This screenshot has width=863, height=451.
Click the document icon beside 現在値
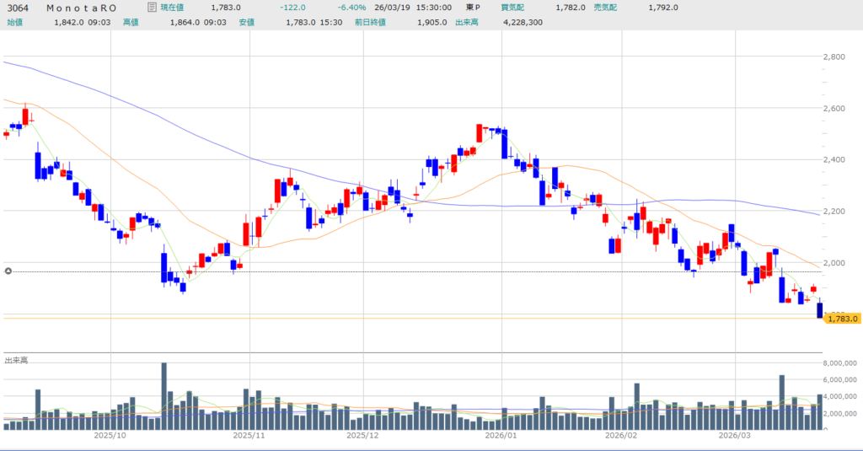point(151,8)
